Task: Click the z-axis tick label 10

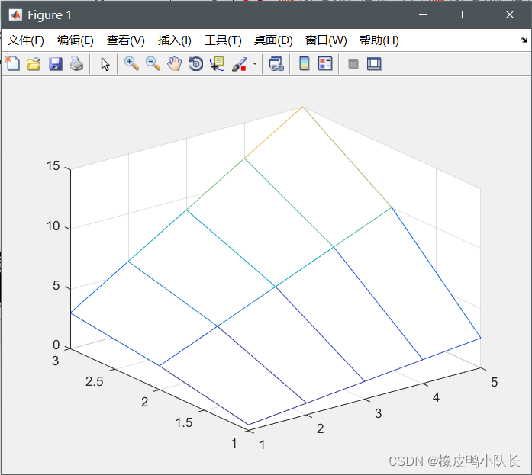Action: (x=53, y=226)
